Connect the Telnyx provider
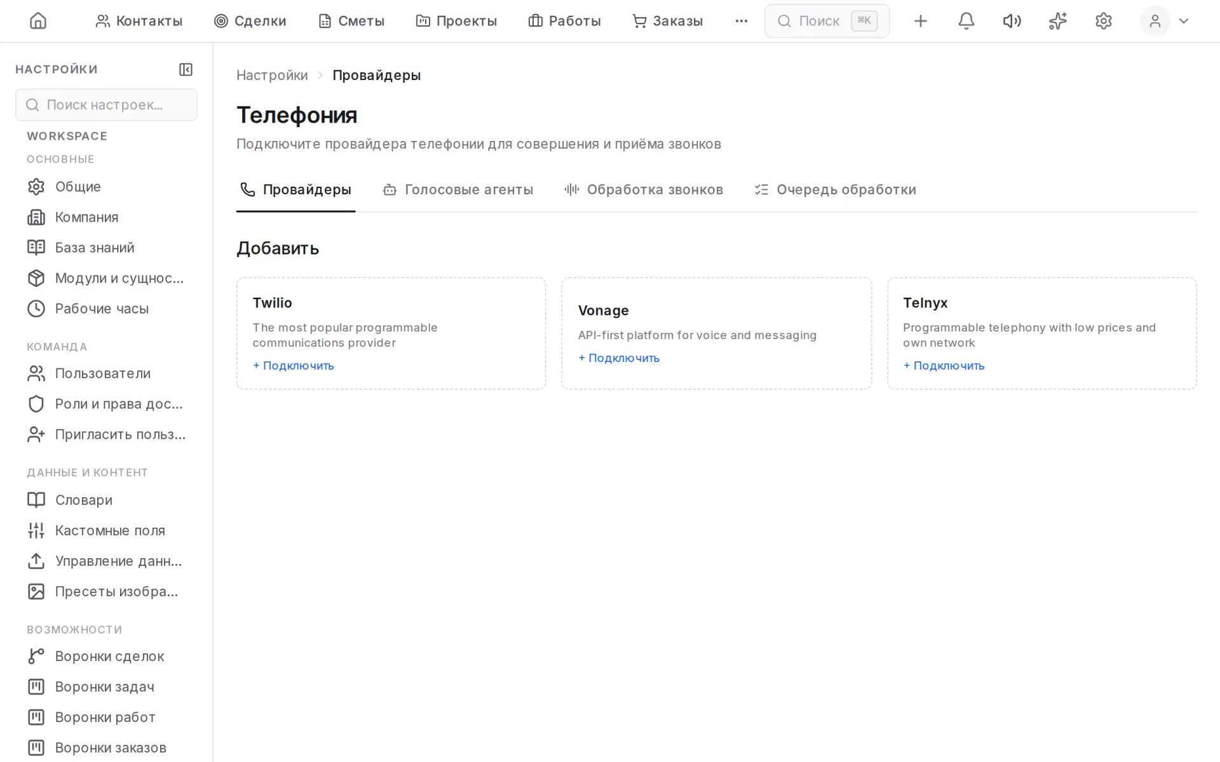 [944, 366]
